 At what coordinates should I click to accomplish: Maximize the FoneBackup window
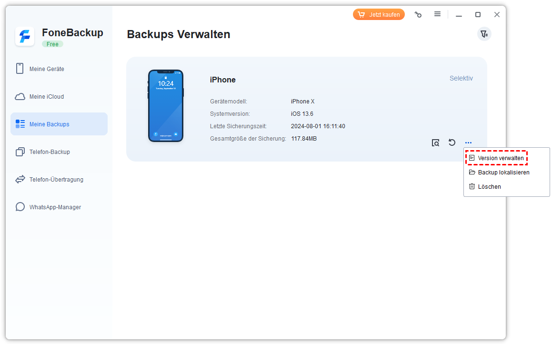(478, 15)
